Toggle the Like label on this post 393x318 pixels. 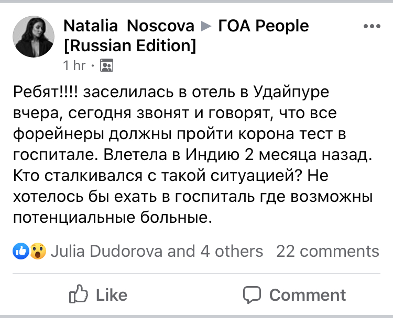(111, 294)
